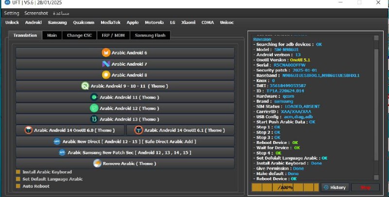Click OneUI 5.1 version value in log

tap(300, 60)
